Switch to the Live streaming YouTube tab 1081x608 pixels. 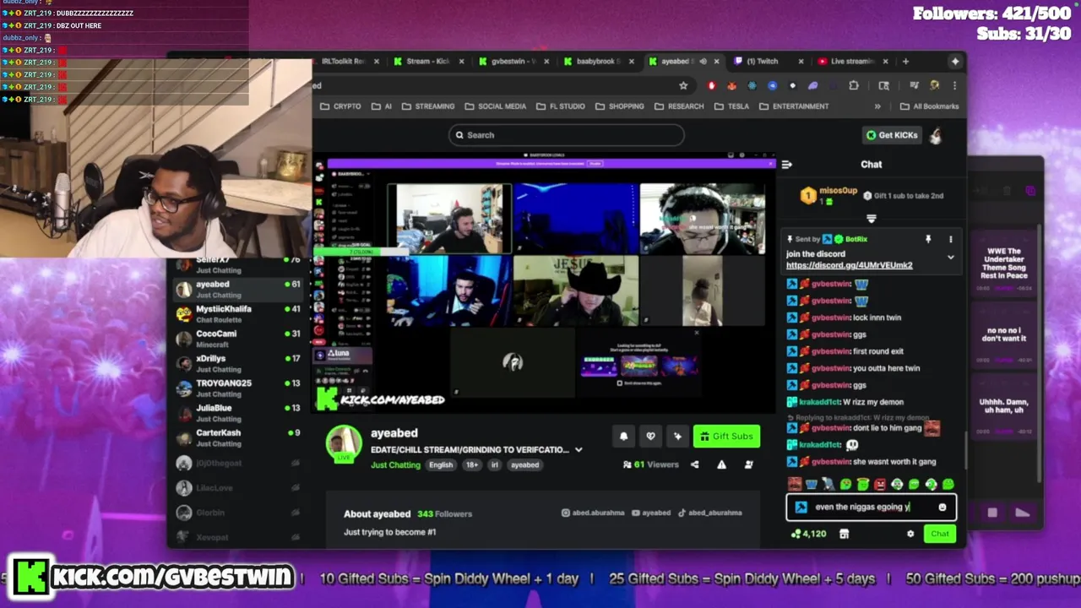(852, 61)
